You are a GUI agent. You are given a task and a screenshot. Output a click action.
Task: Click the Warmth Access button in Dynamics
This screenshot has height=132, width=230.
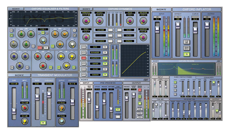84,75
